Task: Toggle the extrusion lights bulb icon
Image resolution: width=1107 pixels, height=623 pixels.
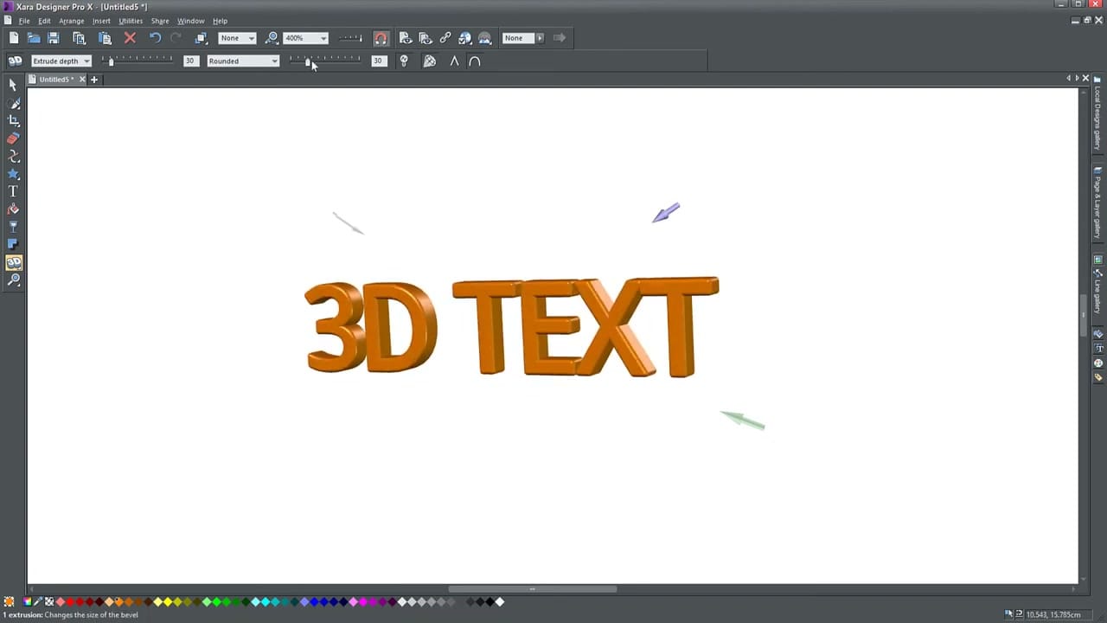Action: point(404,61)
